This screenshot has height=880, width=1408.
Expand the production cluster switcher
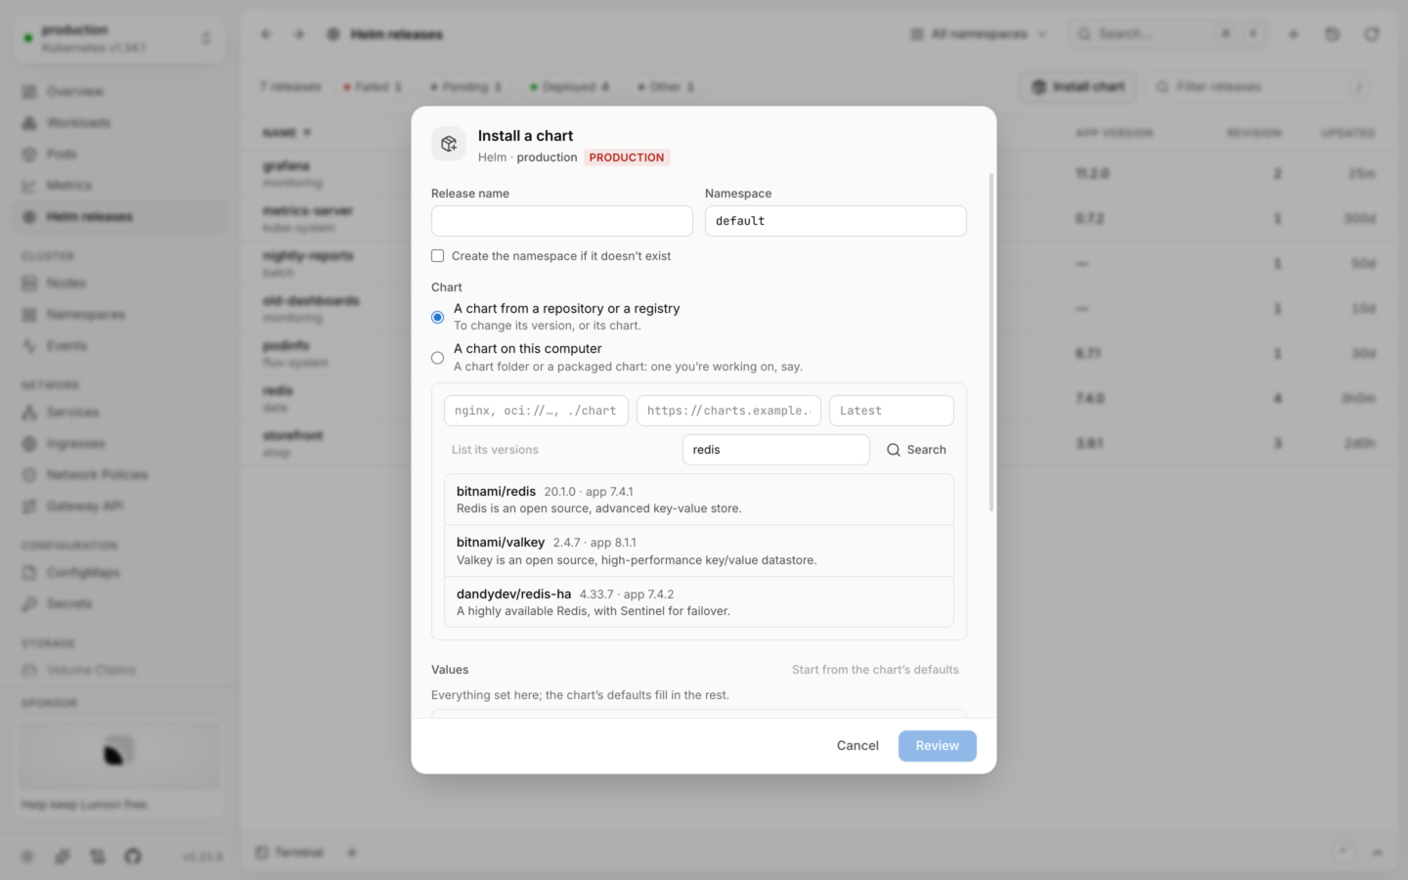coord(117,38)
